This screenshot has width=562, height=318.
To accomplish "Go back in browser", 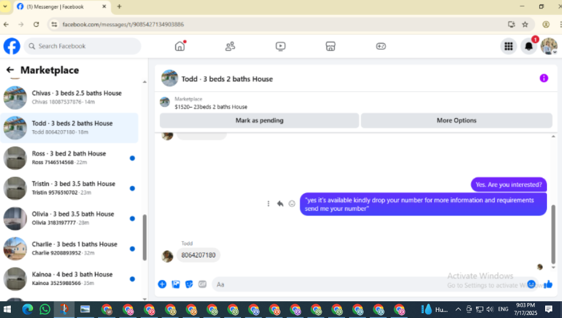I will pyautogui.click(x=6, y=25).
